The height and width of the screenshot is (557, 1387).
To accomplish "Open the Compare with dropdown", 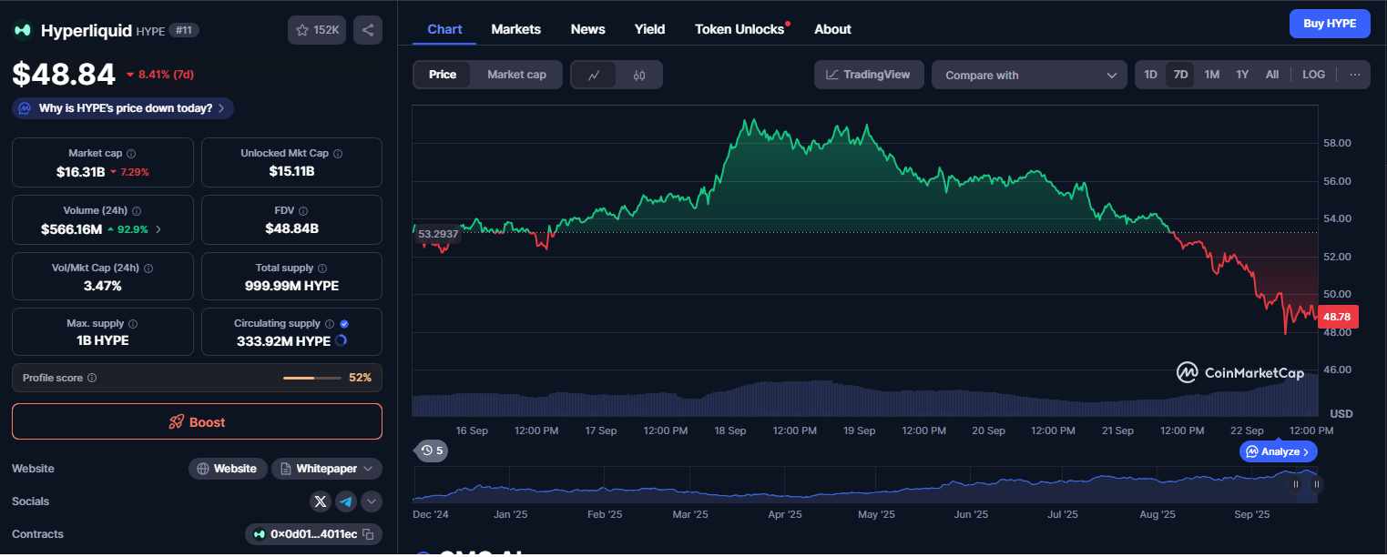I will pyautogui.click(x=1030, y=75).
